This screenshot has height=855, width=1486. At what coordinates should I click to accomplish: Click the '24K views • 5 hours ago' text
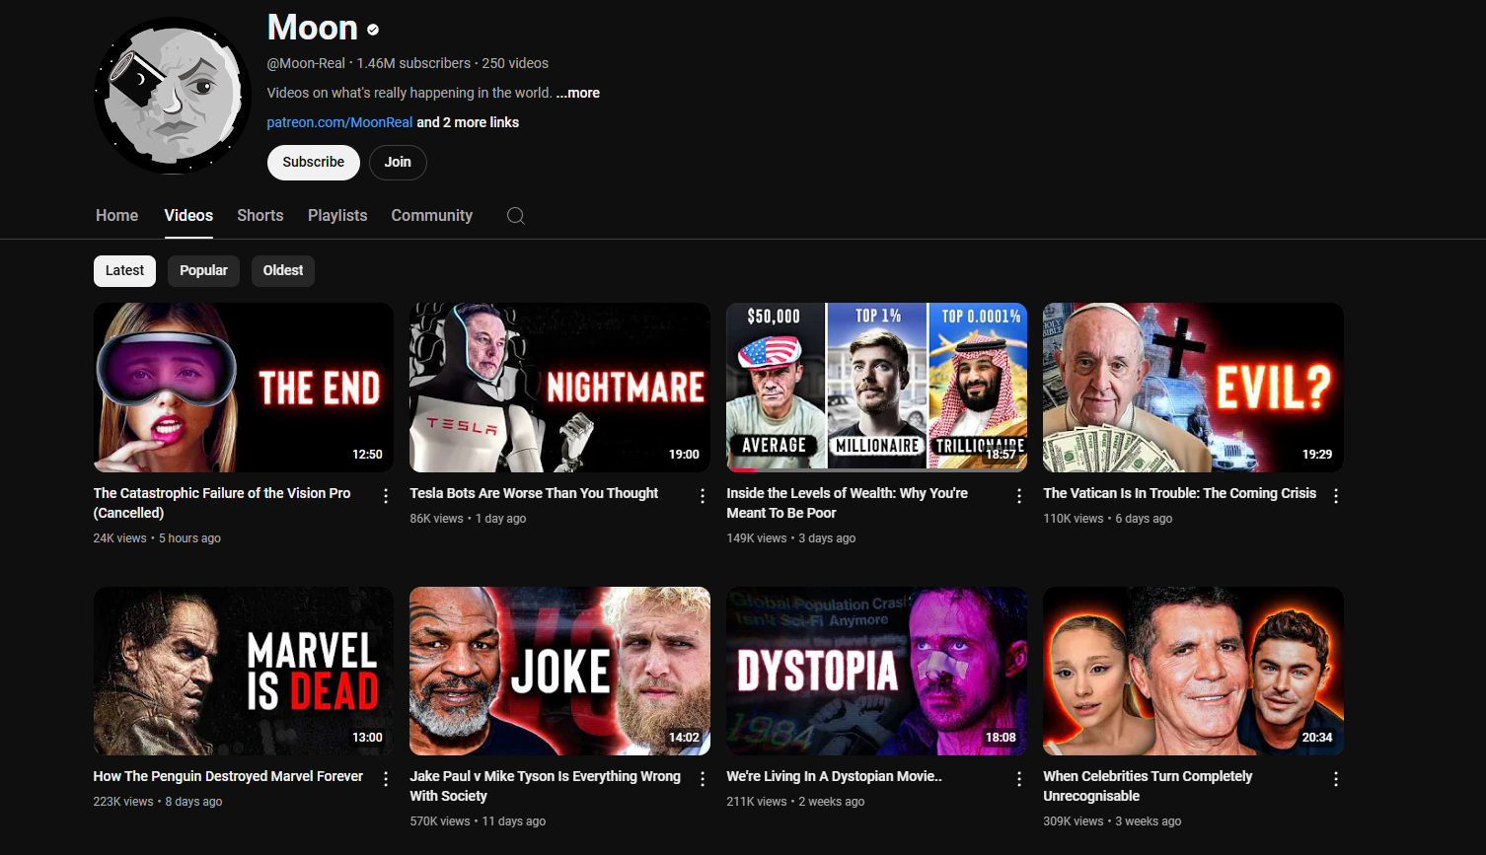click(x=157, y=538)
